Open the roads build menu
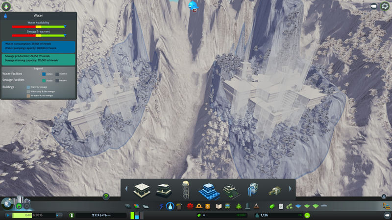This screenshot has width=392, height=220. tap(127, 206)
